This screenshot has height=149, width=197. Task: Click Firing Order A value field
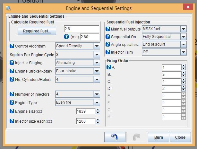coord(171,67)
